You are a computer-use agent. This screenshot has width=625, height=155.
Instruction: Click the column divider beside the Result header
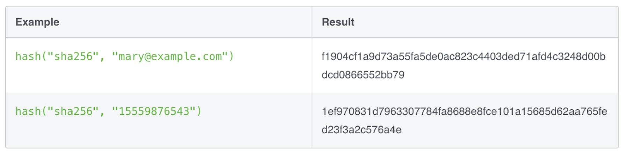312,22
